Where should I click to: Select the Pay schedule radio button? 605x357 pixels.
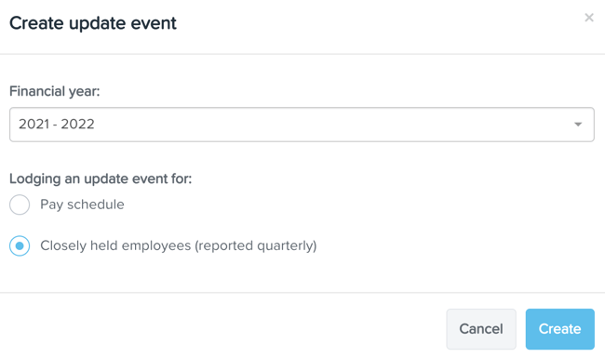point(20,205)
